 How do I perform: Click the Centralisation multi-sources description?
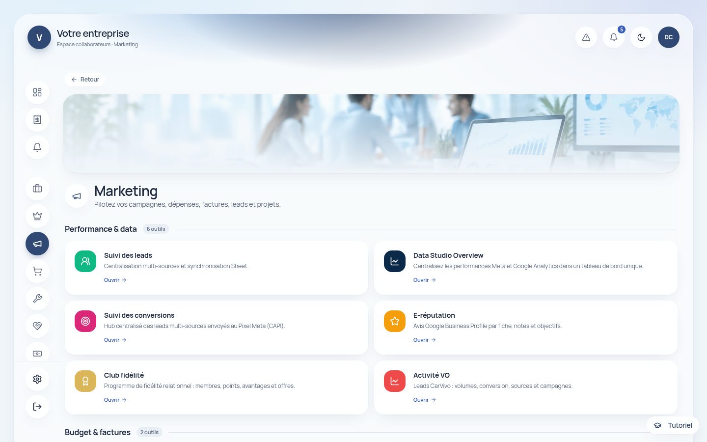click(176, 266)
